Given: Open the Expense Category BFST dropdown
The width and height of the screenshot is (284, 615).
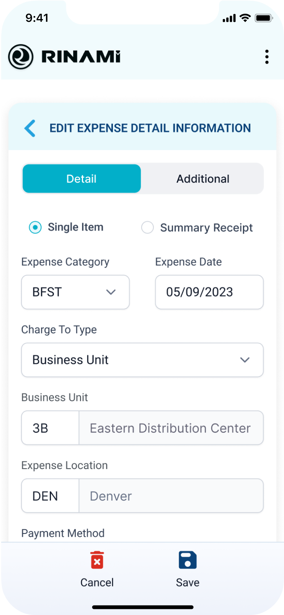Looking at the screenshot, I should click(x=75, y=292).
